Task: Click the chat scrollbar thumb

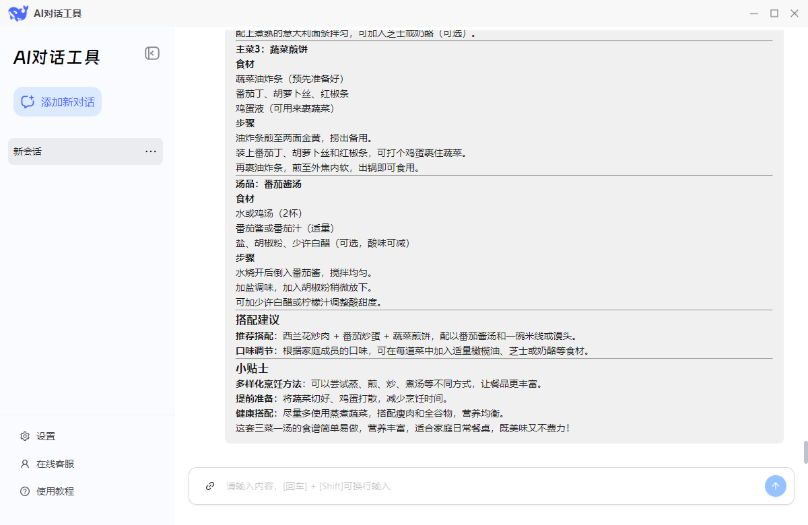Action: (x=805, y=452)
